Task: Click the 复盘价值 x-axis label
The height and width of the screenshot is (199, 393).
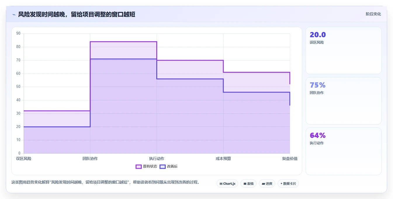Action: point(290,159)
